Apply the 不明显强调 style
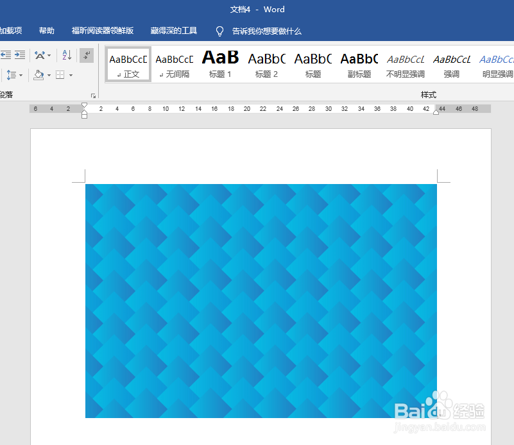Viewport: 514px width, 445px height. (x=406, y=64)
